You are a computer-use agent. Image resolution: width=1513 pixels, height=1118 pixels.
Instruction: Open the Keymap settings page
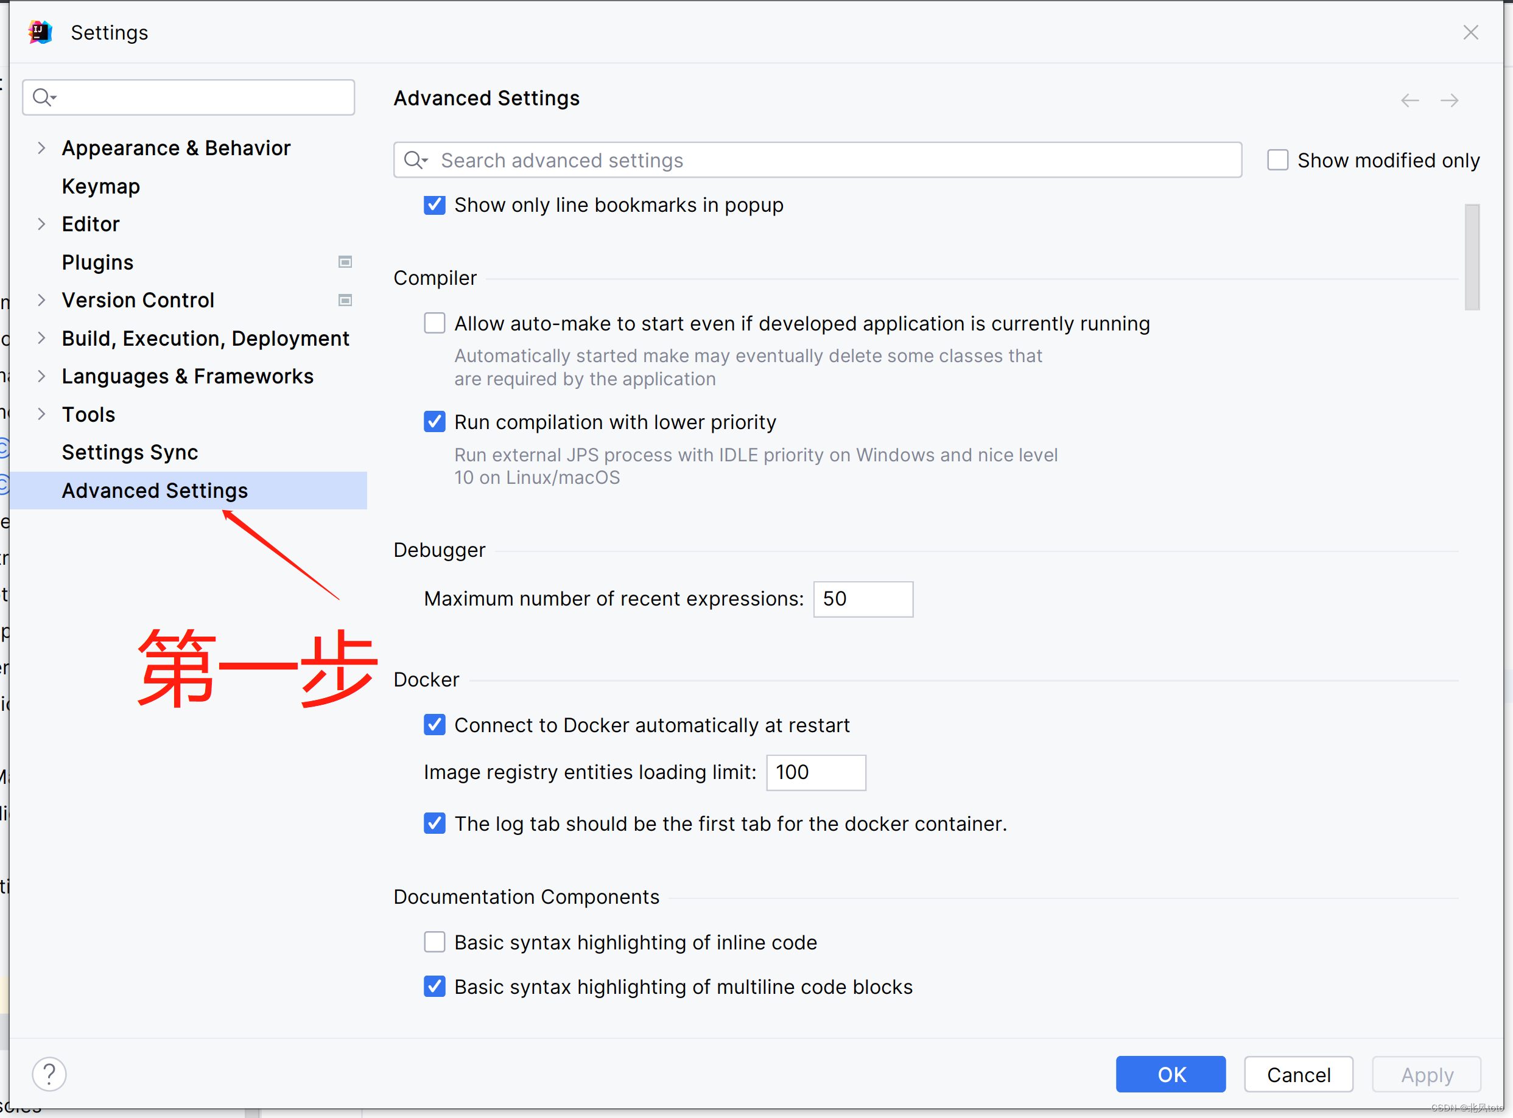[x=101, y=186]
